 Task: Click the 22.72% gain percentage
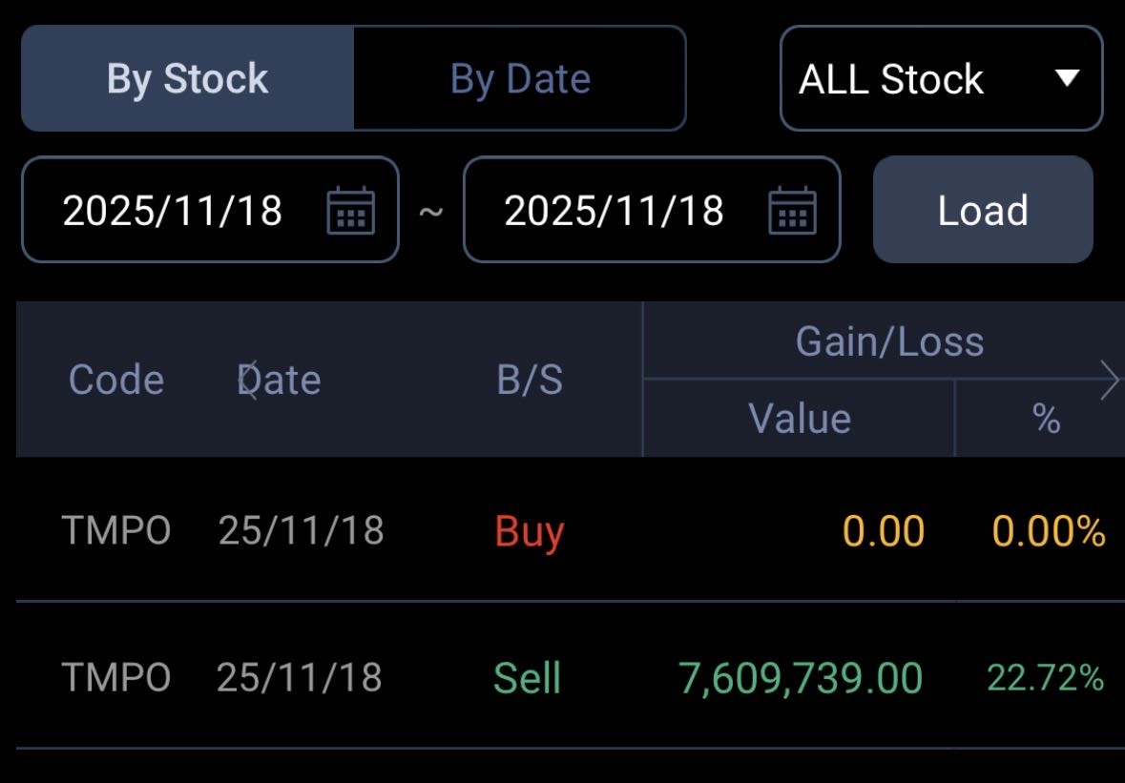[x=1045, y=678]
